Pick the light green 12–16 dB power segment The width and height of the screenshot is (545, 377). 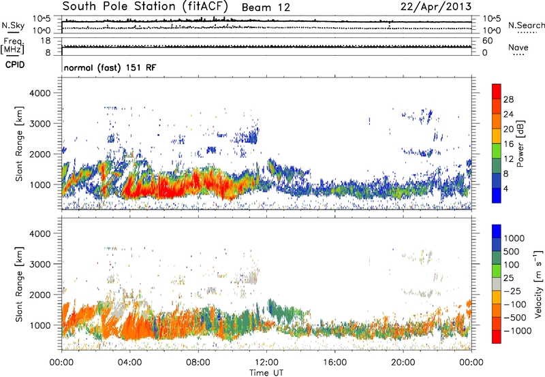[x=497, y=151]
